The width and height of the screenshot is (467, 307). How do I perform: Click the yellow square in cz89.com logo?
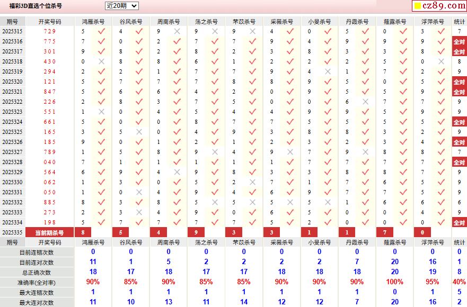coord(418,6)
